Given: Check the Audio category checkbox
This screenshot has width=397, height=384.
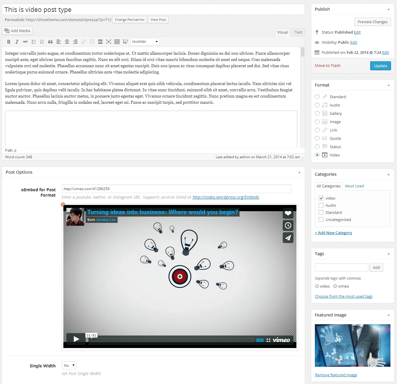Looking at the screenshot, I should pyautogui.click(x=321, y=205).
